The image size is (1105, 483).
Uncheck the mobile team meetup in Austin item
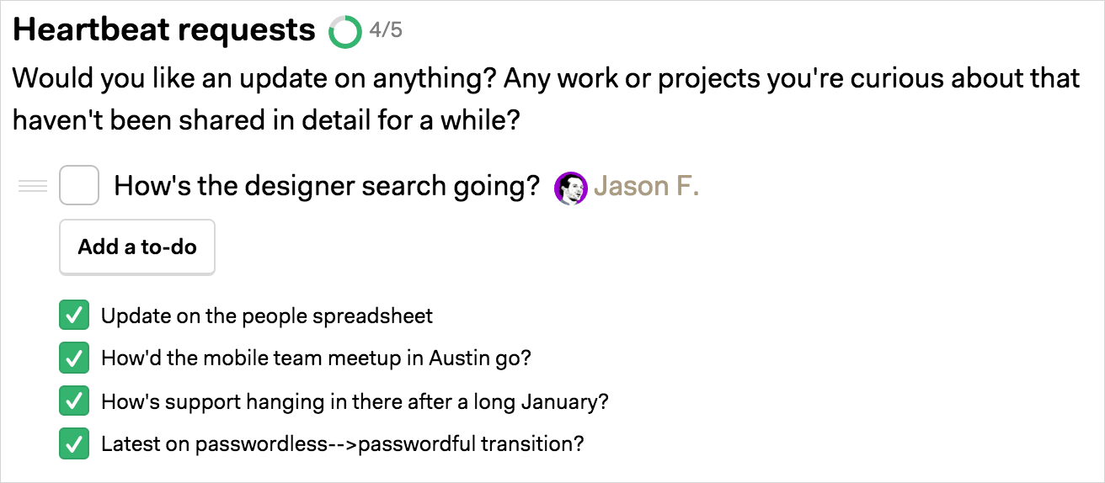tap(74, 358)
